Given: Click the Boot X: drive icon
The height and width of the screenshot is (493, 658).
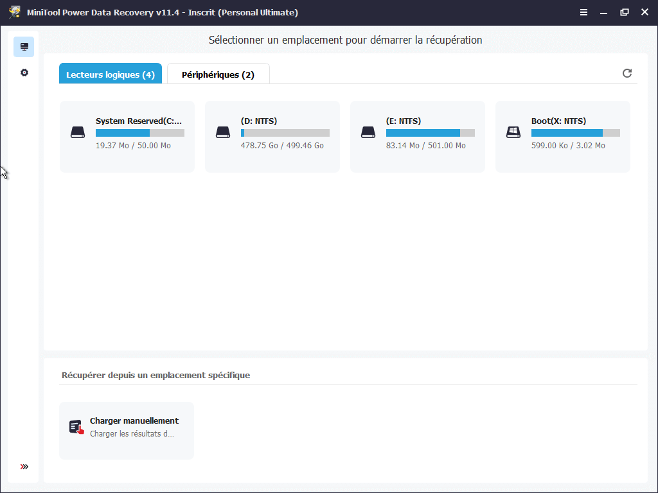Looking at the screenshot, I should 513,132.
